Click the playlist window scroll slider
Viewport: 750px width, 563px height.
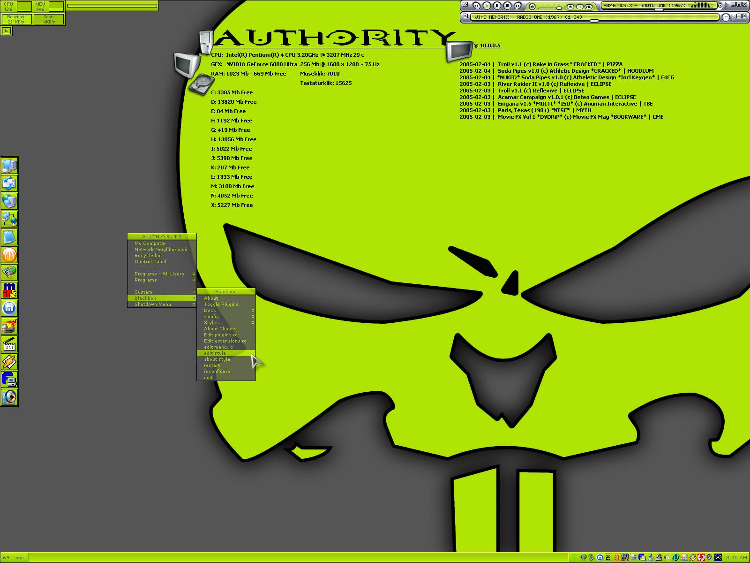point(594,21)
